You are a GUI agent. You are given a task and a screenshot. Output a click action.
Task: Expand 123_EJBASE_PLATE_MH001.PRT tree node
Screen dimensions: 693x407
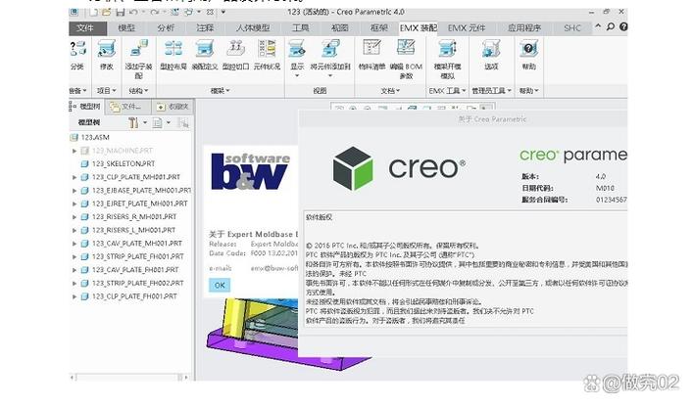[x=74, y=191]
